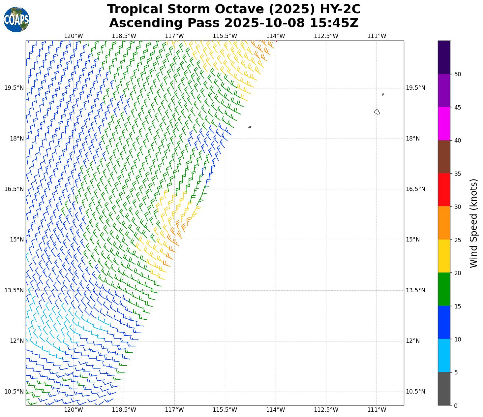Viewport: 483px width, 417px height.
Task: Click the left axis '15°N' latitude label
Action: click(16, 240)
